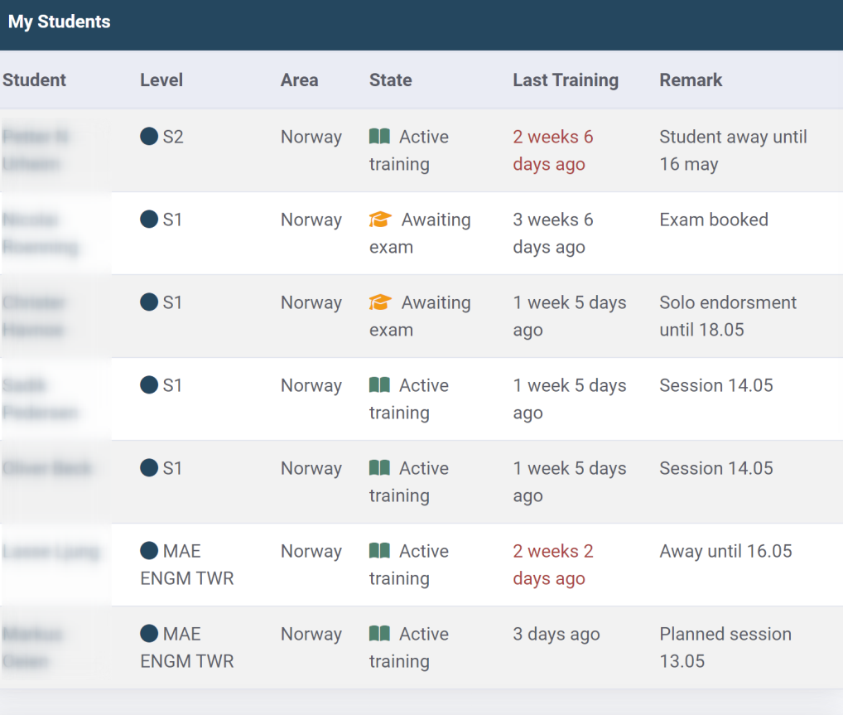
Task: Click the green book icon beside Peter's Active training status
Action: point(379,137)
